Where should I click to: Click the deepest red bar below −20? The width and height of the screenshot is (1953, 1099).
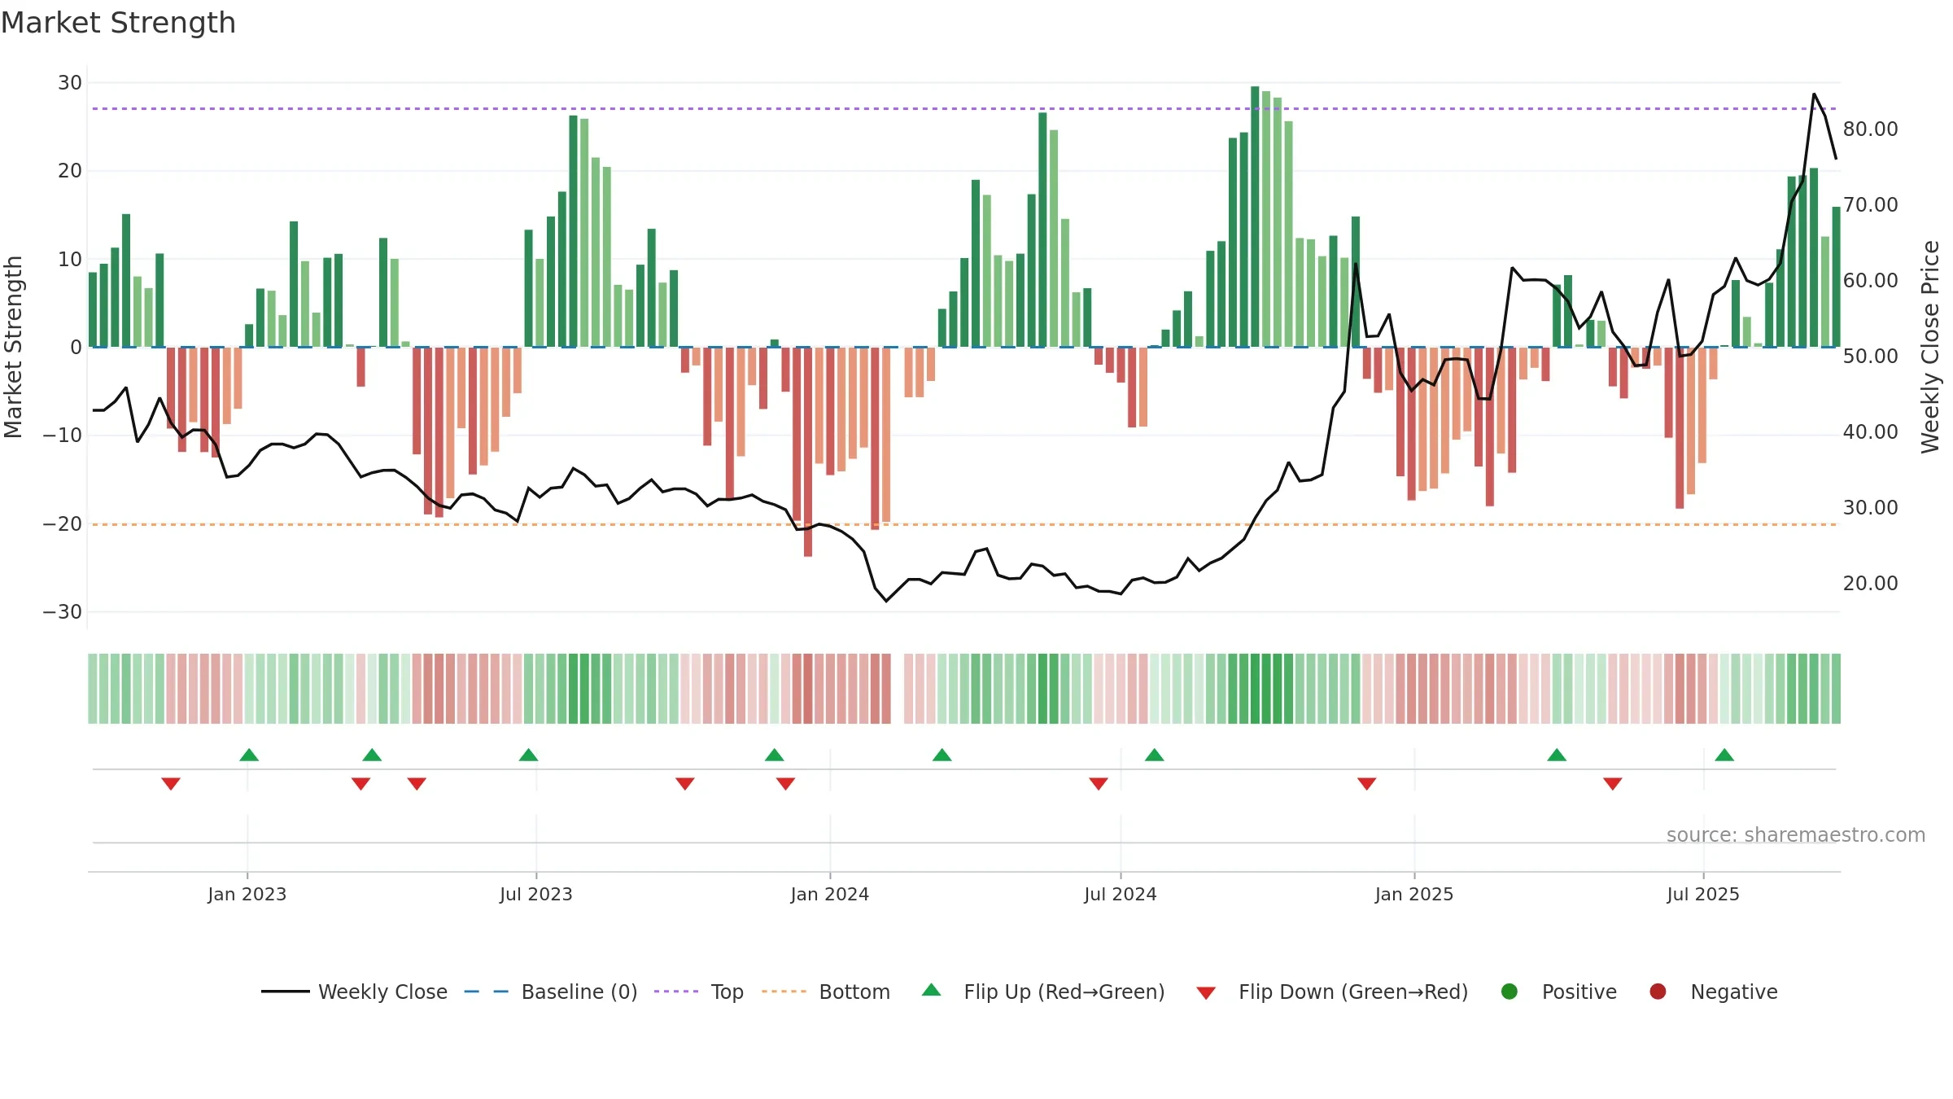tap(808, 452)
